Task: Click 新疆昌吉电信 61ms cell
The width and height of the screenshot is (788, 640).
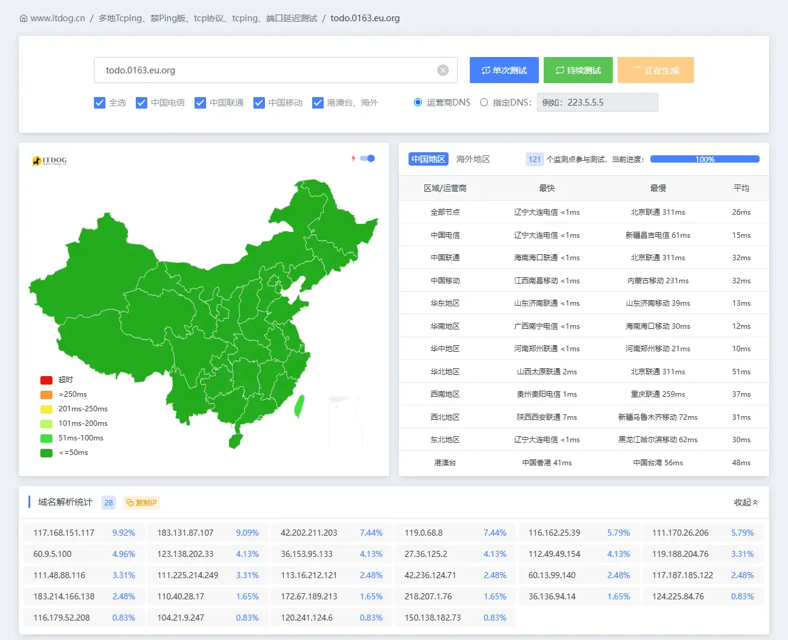Action: (x=658, y=235)
